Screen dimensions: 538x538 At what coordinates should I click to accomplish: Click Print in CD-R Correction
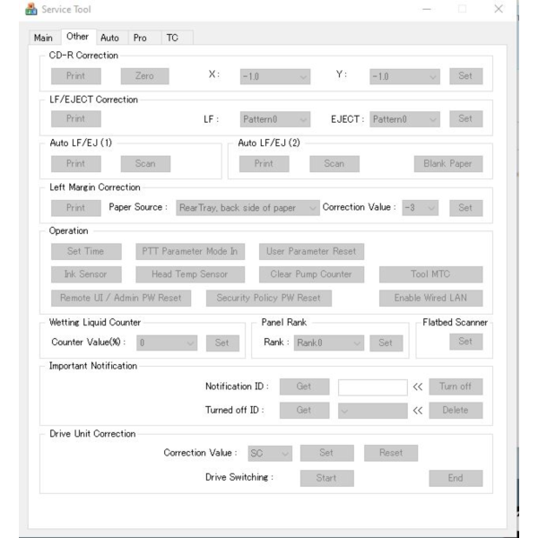(x=76, y=76)
